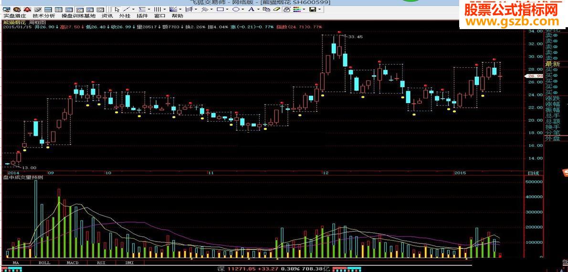
Task: Expand the trend line tool dropdown arrow
Action: (133, 10)
